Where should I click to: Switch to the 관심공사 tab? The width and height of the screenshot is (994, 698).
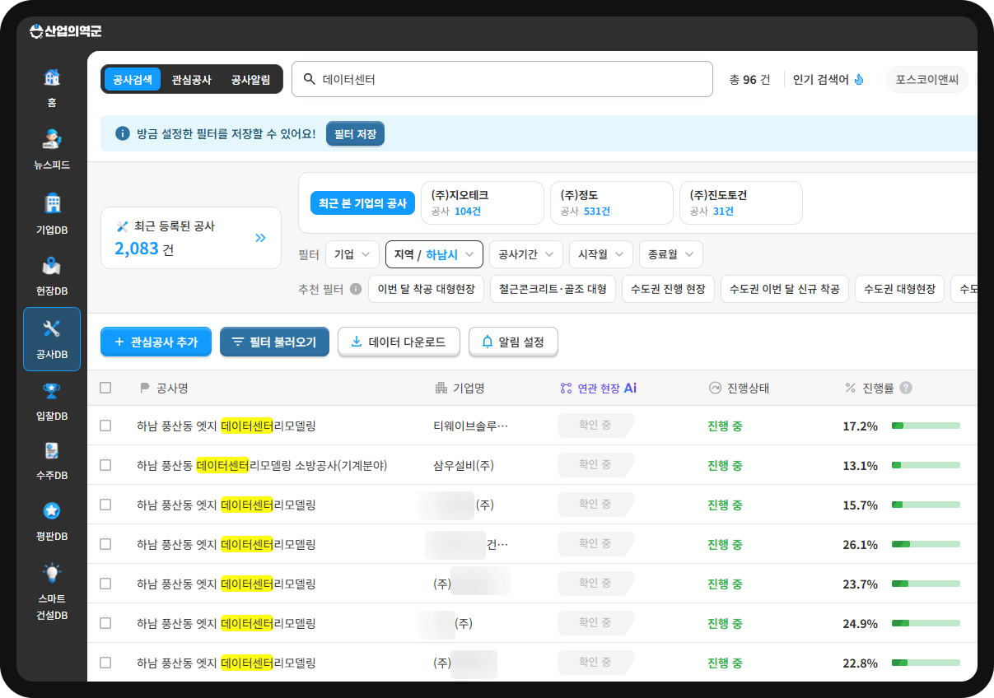(x=192, y=80)
